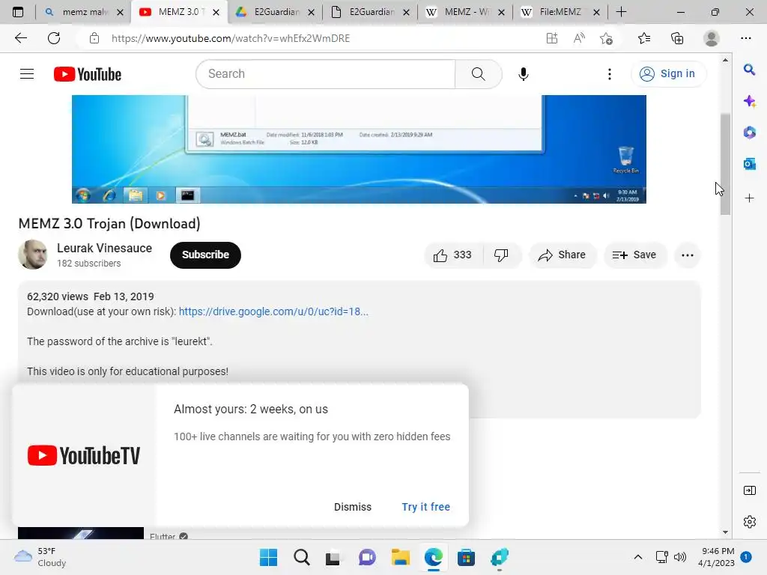Switch to first E2Guardian Drive tab

pyautogui.click(x=276, y=12)
